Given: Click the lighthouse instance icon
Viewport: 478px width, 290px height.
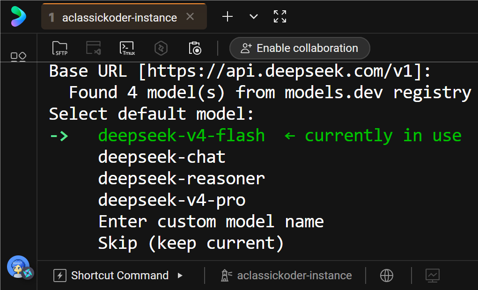Looking at the screenshot, I should coord(226,275).
